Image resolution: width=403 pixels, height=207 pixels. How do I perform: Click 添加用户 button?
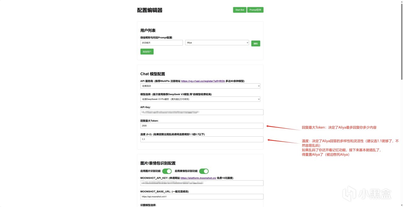(x=147, y=52)
